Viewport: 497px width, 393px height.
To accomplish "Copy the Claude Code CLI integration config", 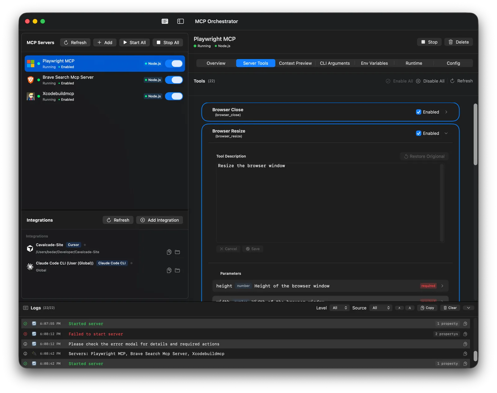I will (169, 270).
